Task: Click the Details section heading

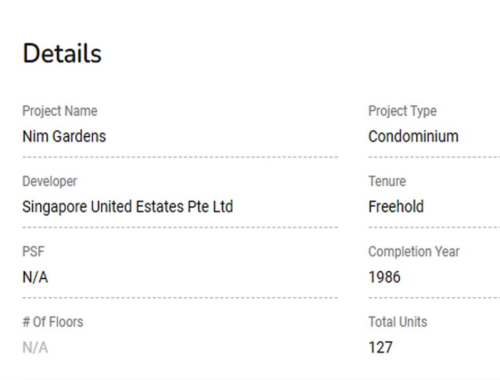Action: click(x=62, y=54)
